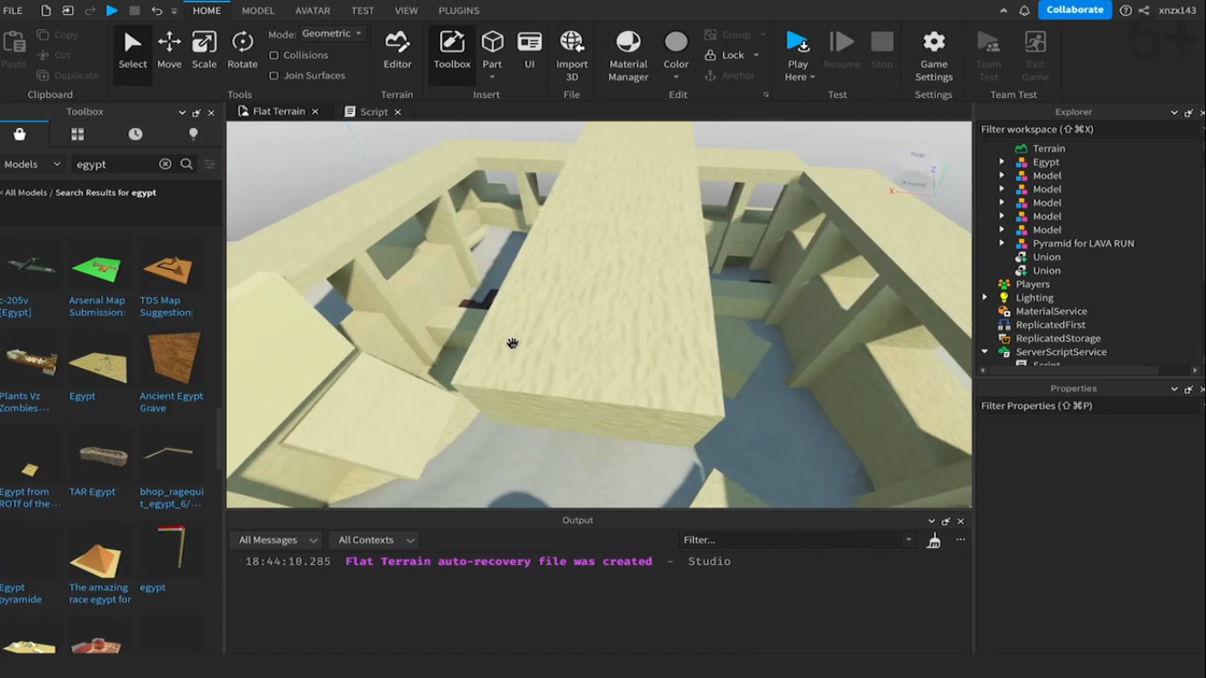1206x678 pixels.
Task: Click the Filter Properties field
Action: point(1088,406)
